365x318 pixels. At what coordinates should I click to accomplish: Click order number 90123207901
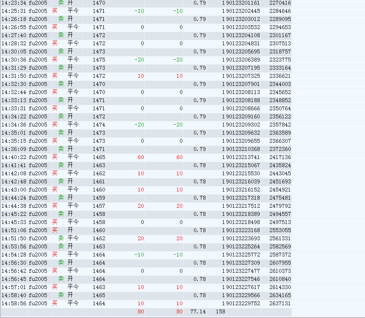pyautogui.click(x=243, y=84)
